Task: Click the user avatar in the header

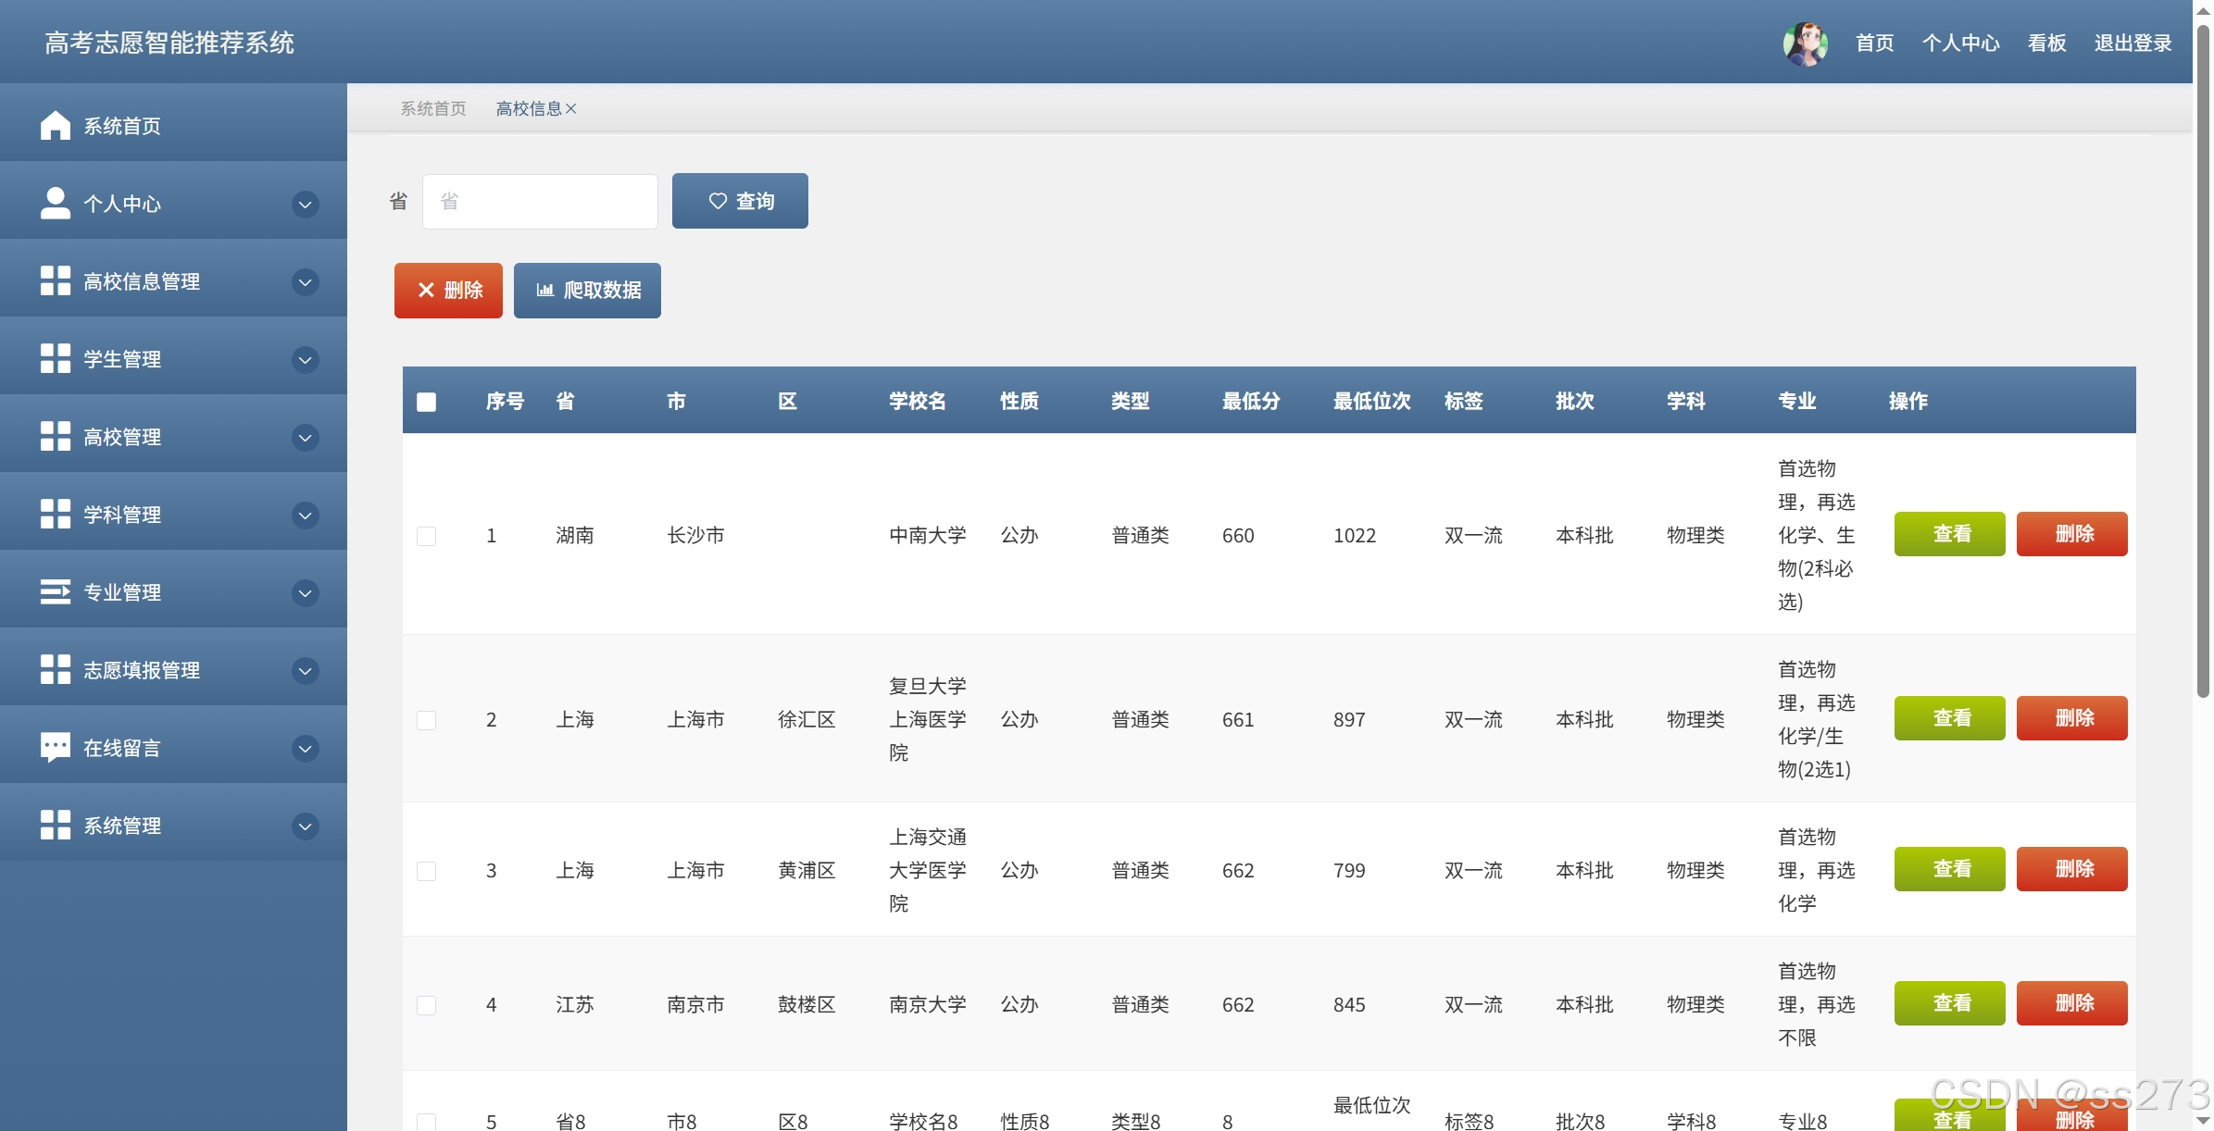Action: pos(1805,43)
